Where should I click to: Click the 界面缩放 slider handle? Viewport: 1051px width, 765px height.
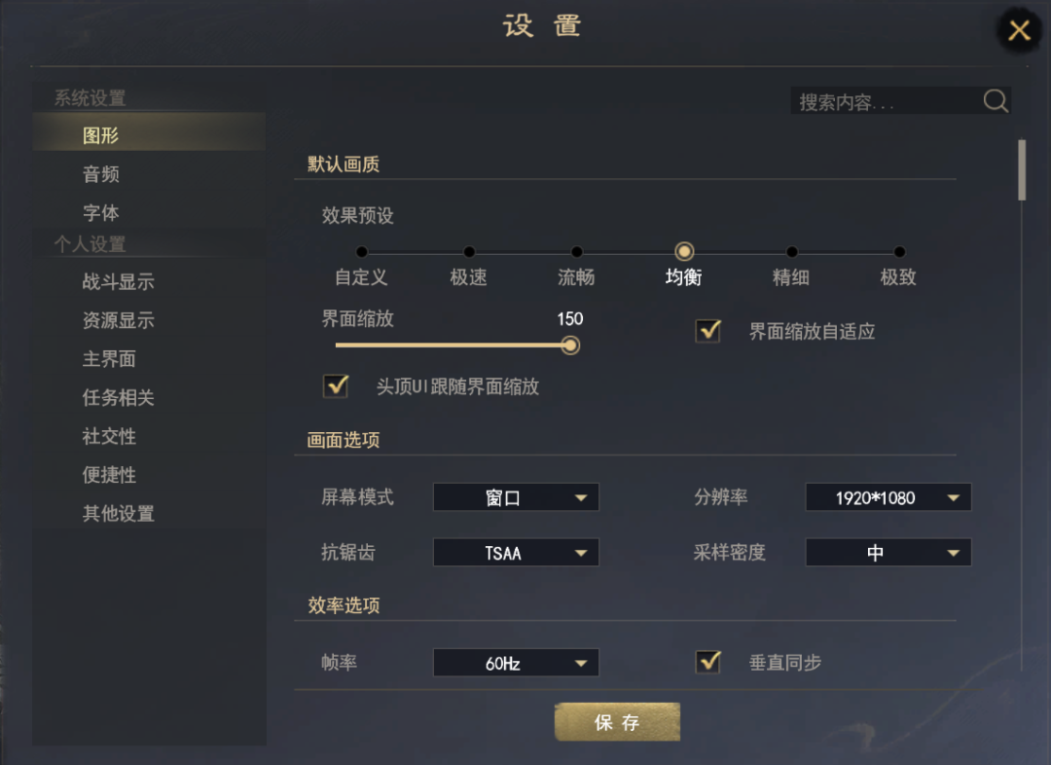tap(570, 345)
